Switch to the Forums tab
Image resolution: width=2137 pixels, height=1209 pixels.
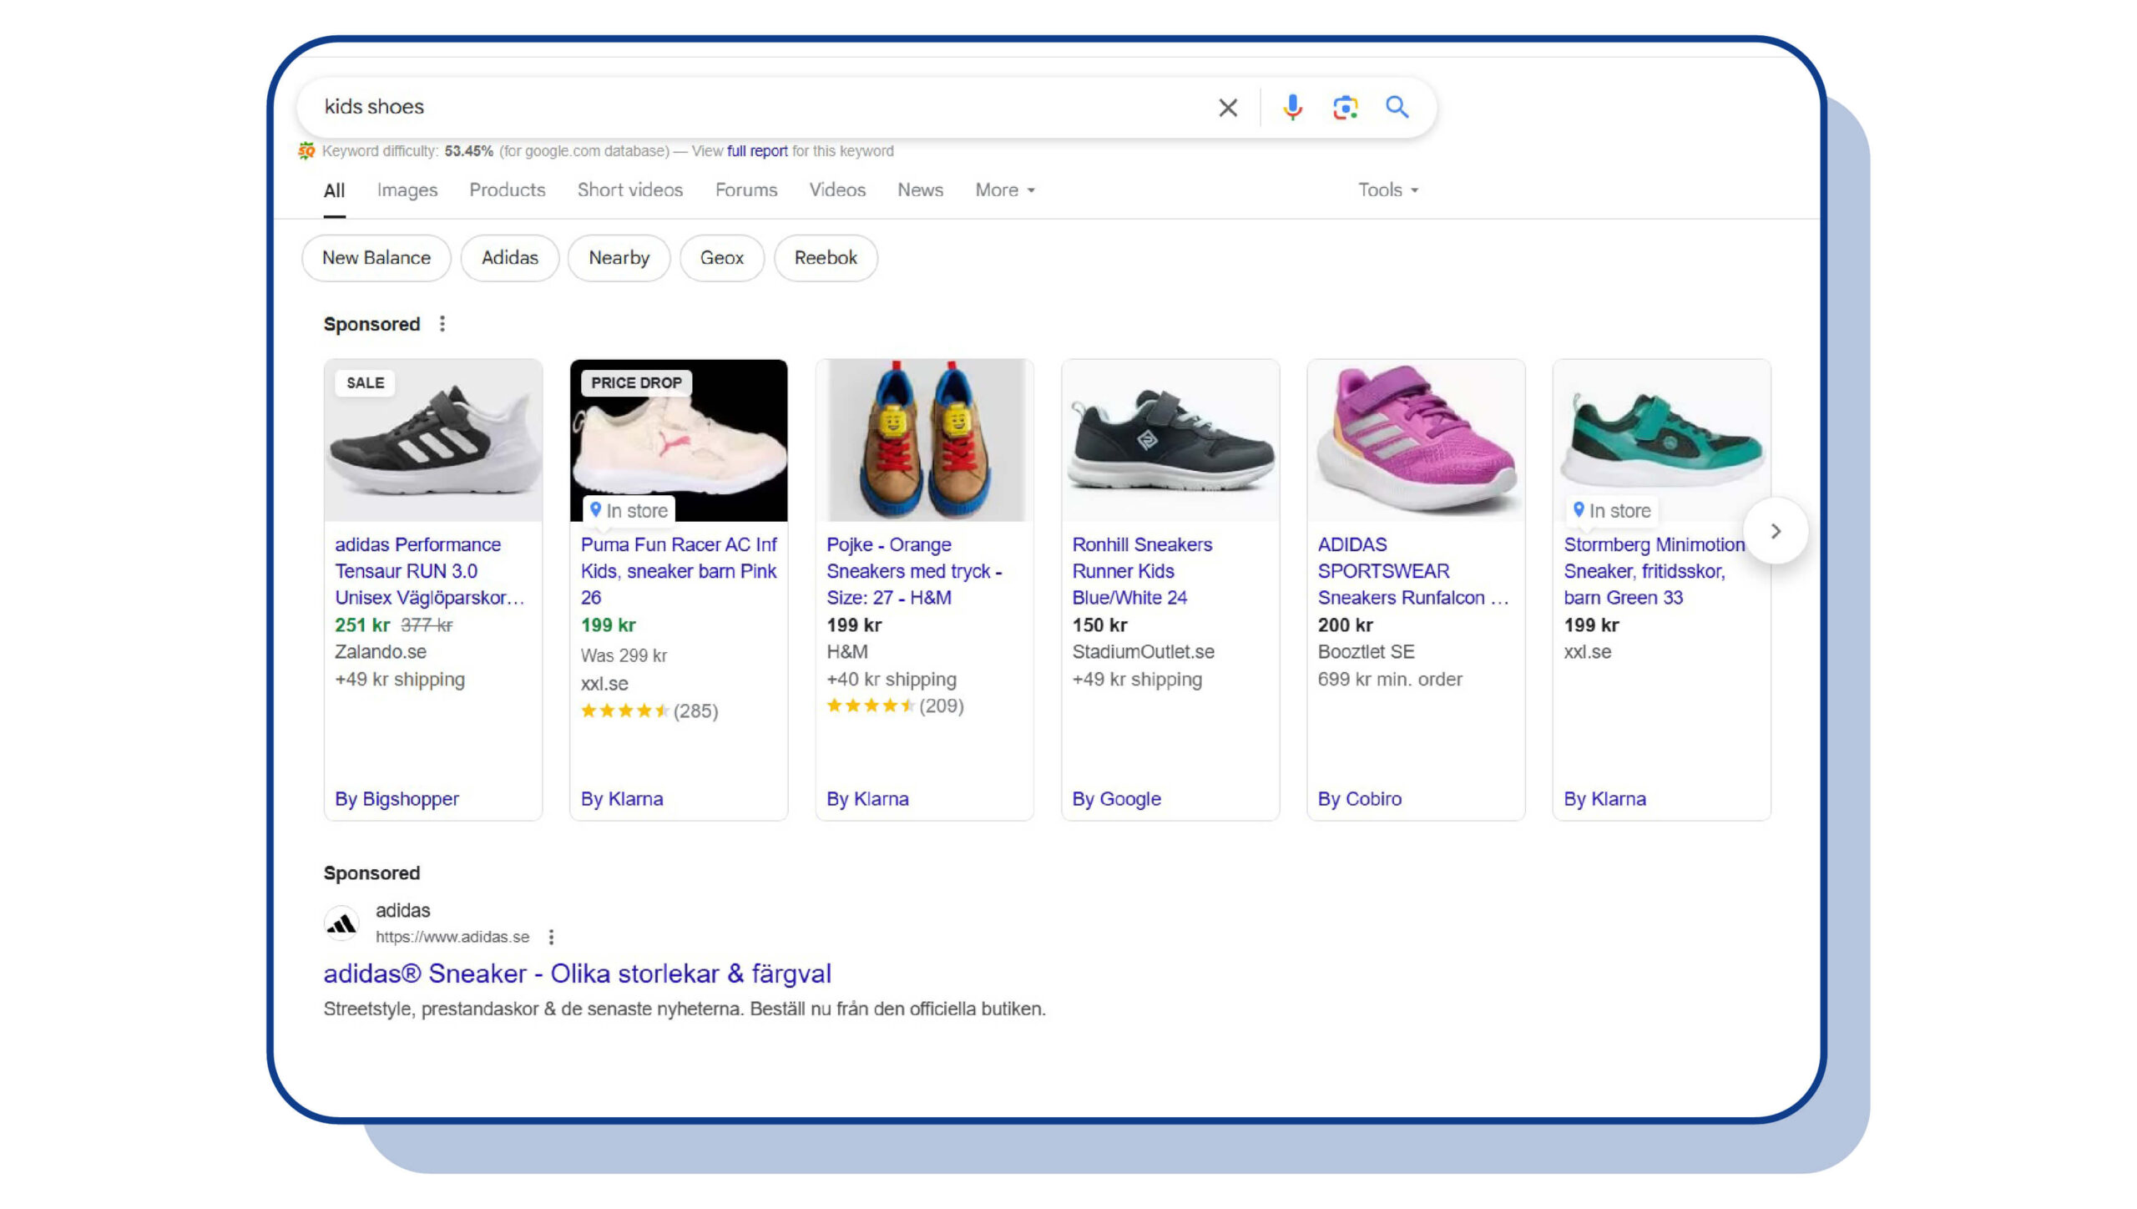pyautogui.click(x=746, y=190)
